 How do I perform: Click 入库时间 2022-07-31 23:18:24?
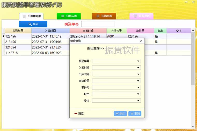pyautogui.click(x=50, y=47)
